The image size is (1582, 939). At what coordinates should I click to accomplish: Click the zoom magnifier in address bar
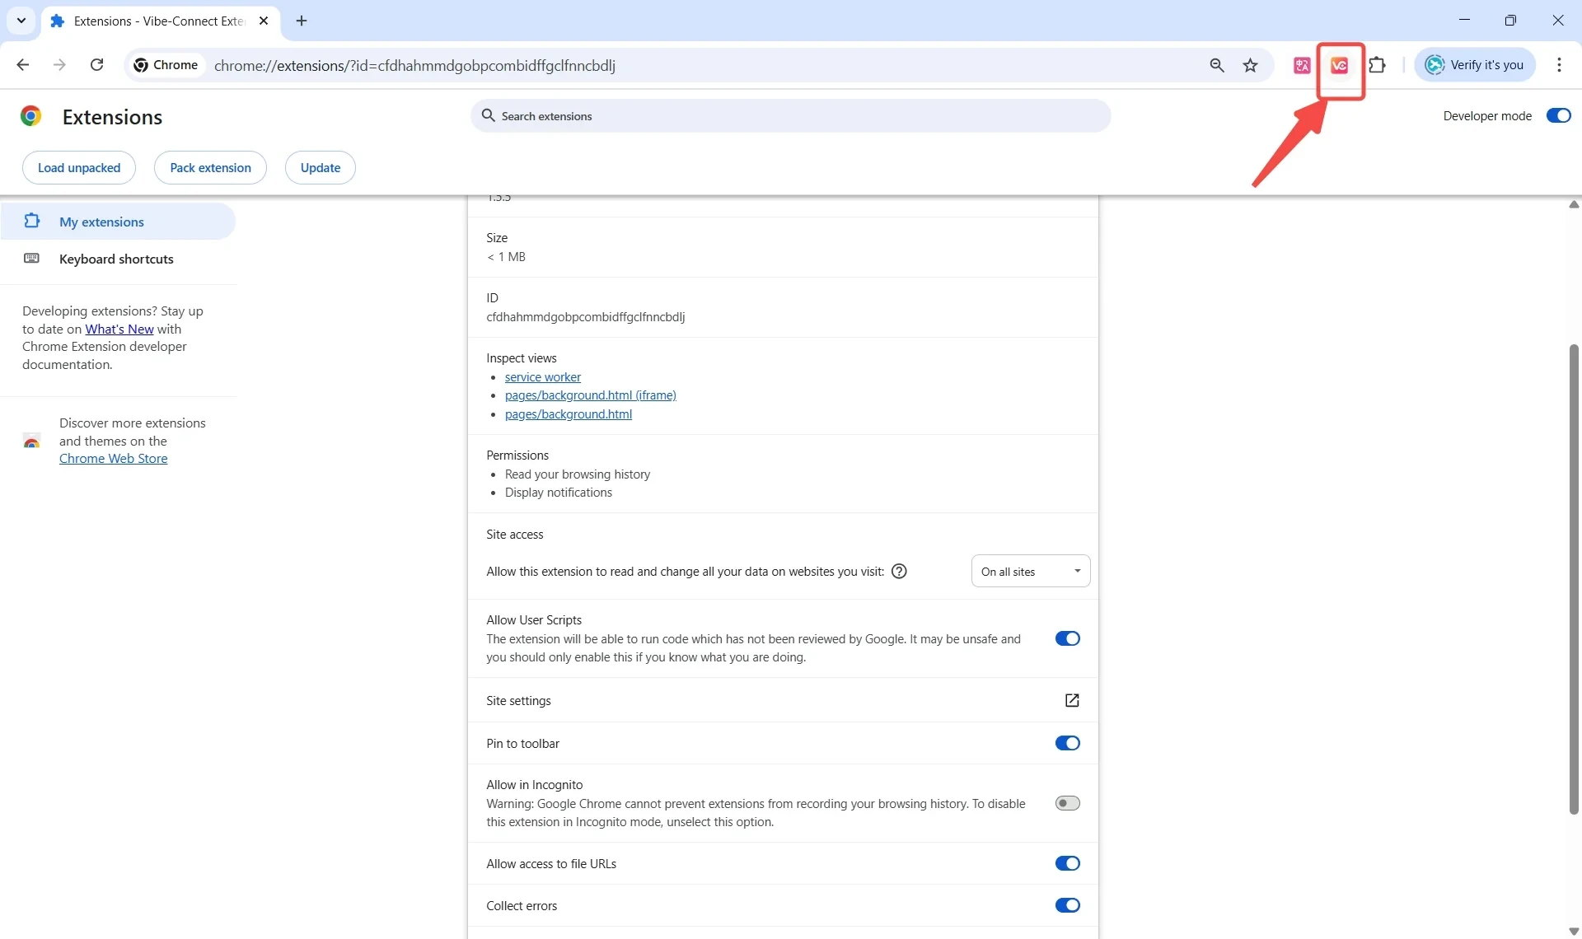(x=1216, y=65)
